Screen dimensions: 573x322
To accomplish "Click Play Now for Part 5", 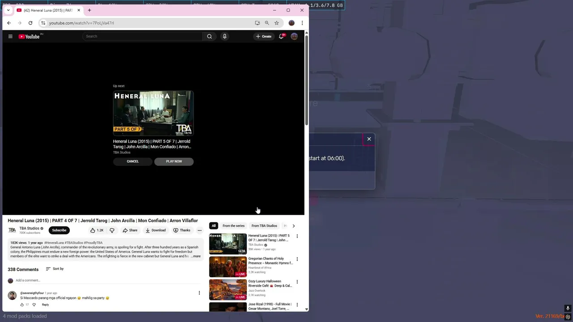I will click(x=174, y=161).
